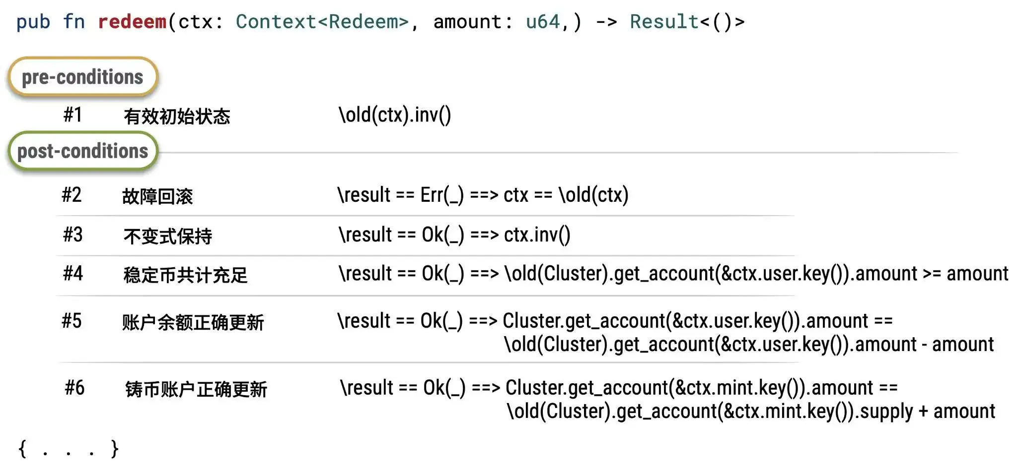Click the Context<Redeem> type in signature
This screenshot has width=1017, height=468.
[322, 22]
